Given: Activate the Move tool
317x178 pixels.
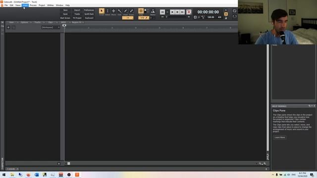Looking at the screenshot, I should 113,11.
